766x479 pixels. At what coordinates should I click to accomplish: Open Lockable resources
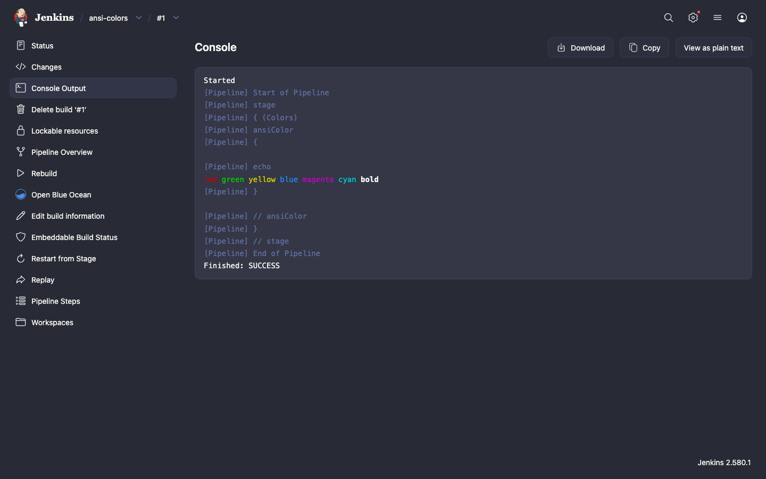(93, 130)
